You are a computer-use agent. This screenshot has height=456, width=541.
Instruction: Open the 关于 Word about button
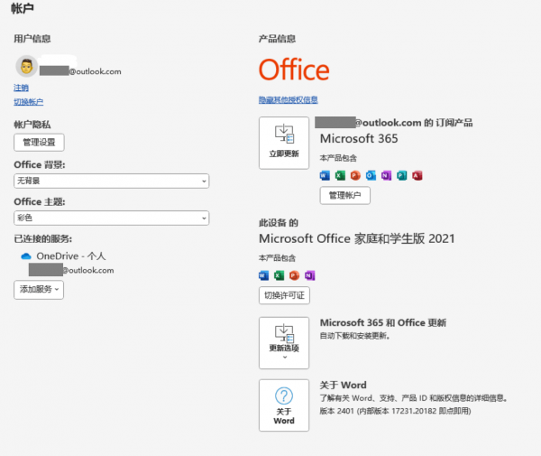pyautogui.click(x=284, y=405)
